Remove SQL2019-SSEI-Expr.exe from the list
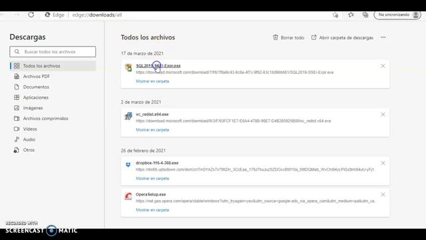The height and width of the screenshot is (240, 426). click(383, 66)
